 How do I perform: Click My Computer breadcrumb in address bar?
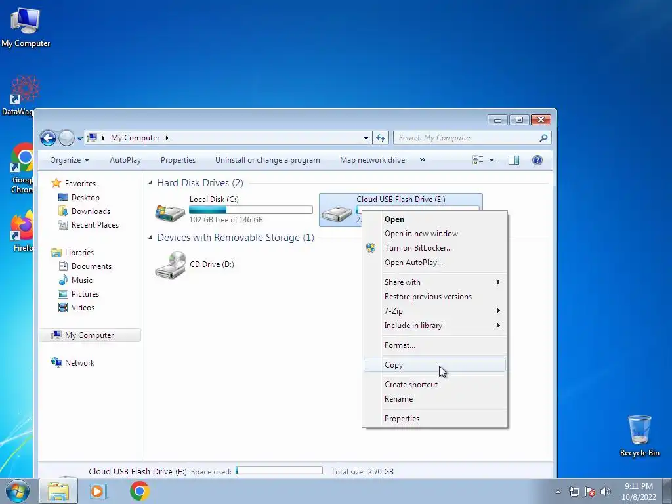[x=135, y=138]
